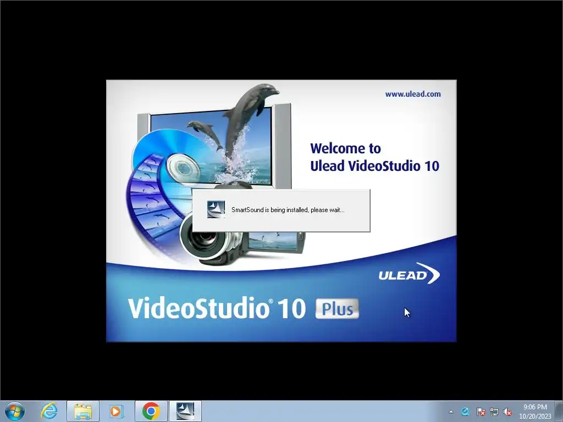Open Windows Explorer from the taskbar
Viewport: 563px width, 422px height.
coord(83,411)
